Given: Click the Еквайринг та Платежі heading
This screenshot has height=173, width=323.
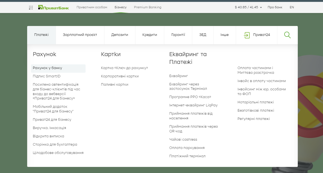Looking at the screenshot, I should (x=188, y=58).
